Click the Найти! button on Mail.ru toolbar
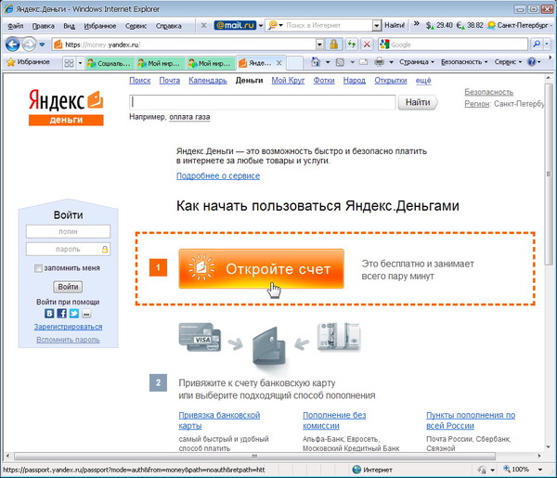The height and width of the screenshot is (478, 557). (395, 25)
